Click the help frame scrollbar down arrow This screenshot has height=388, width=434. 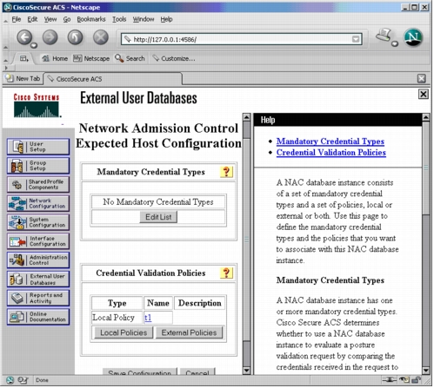pos(426,371)
